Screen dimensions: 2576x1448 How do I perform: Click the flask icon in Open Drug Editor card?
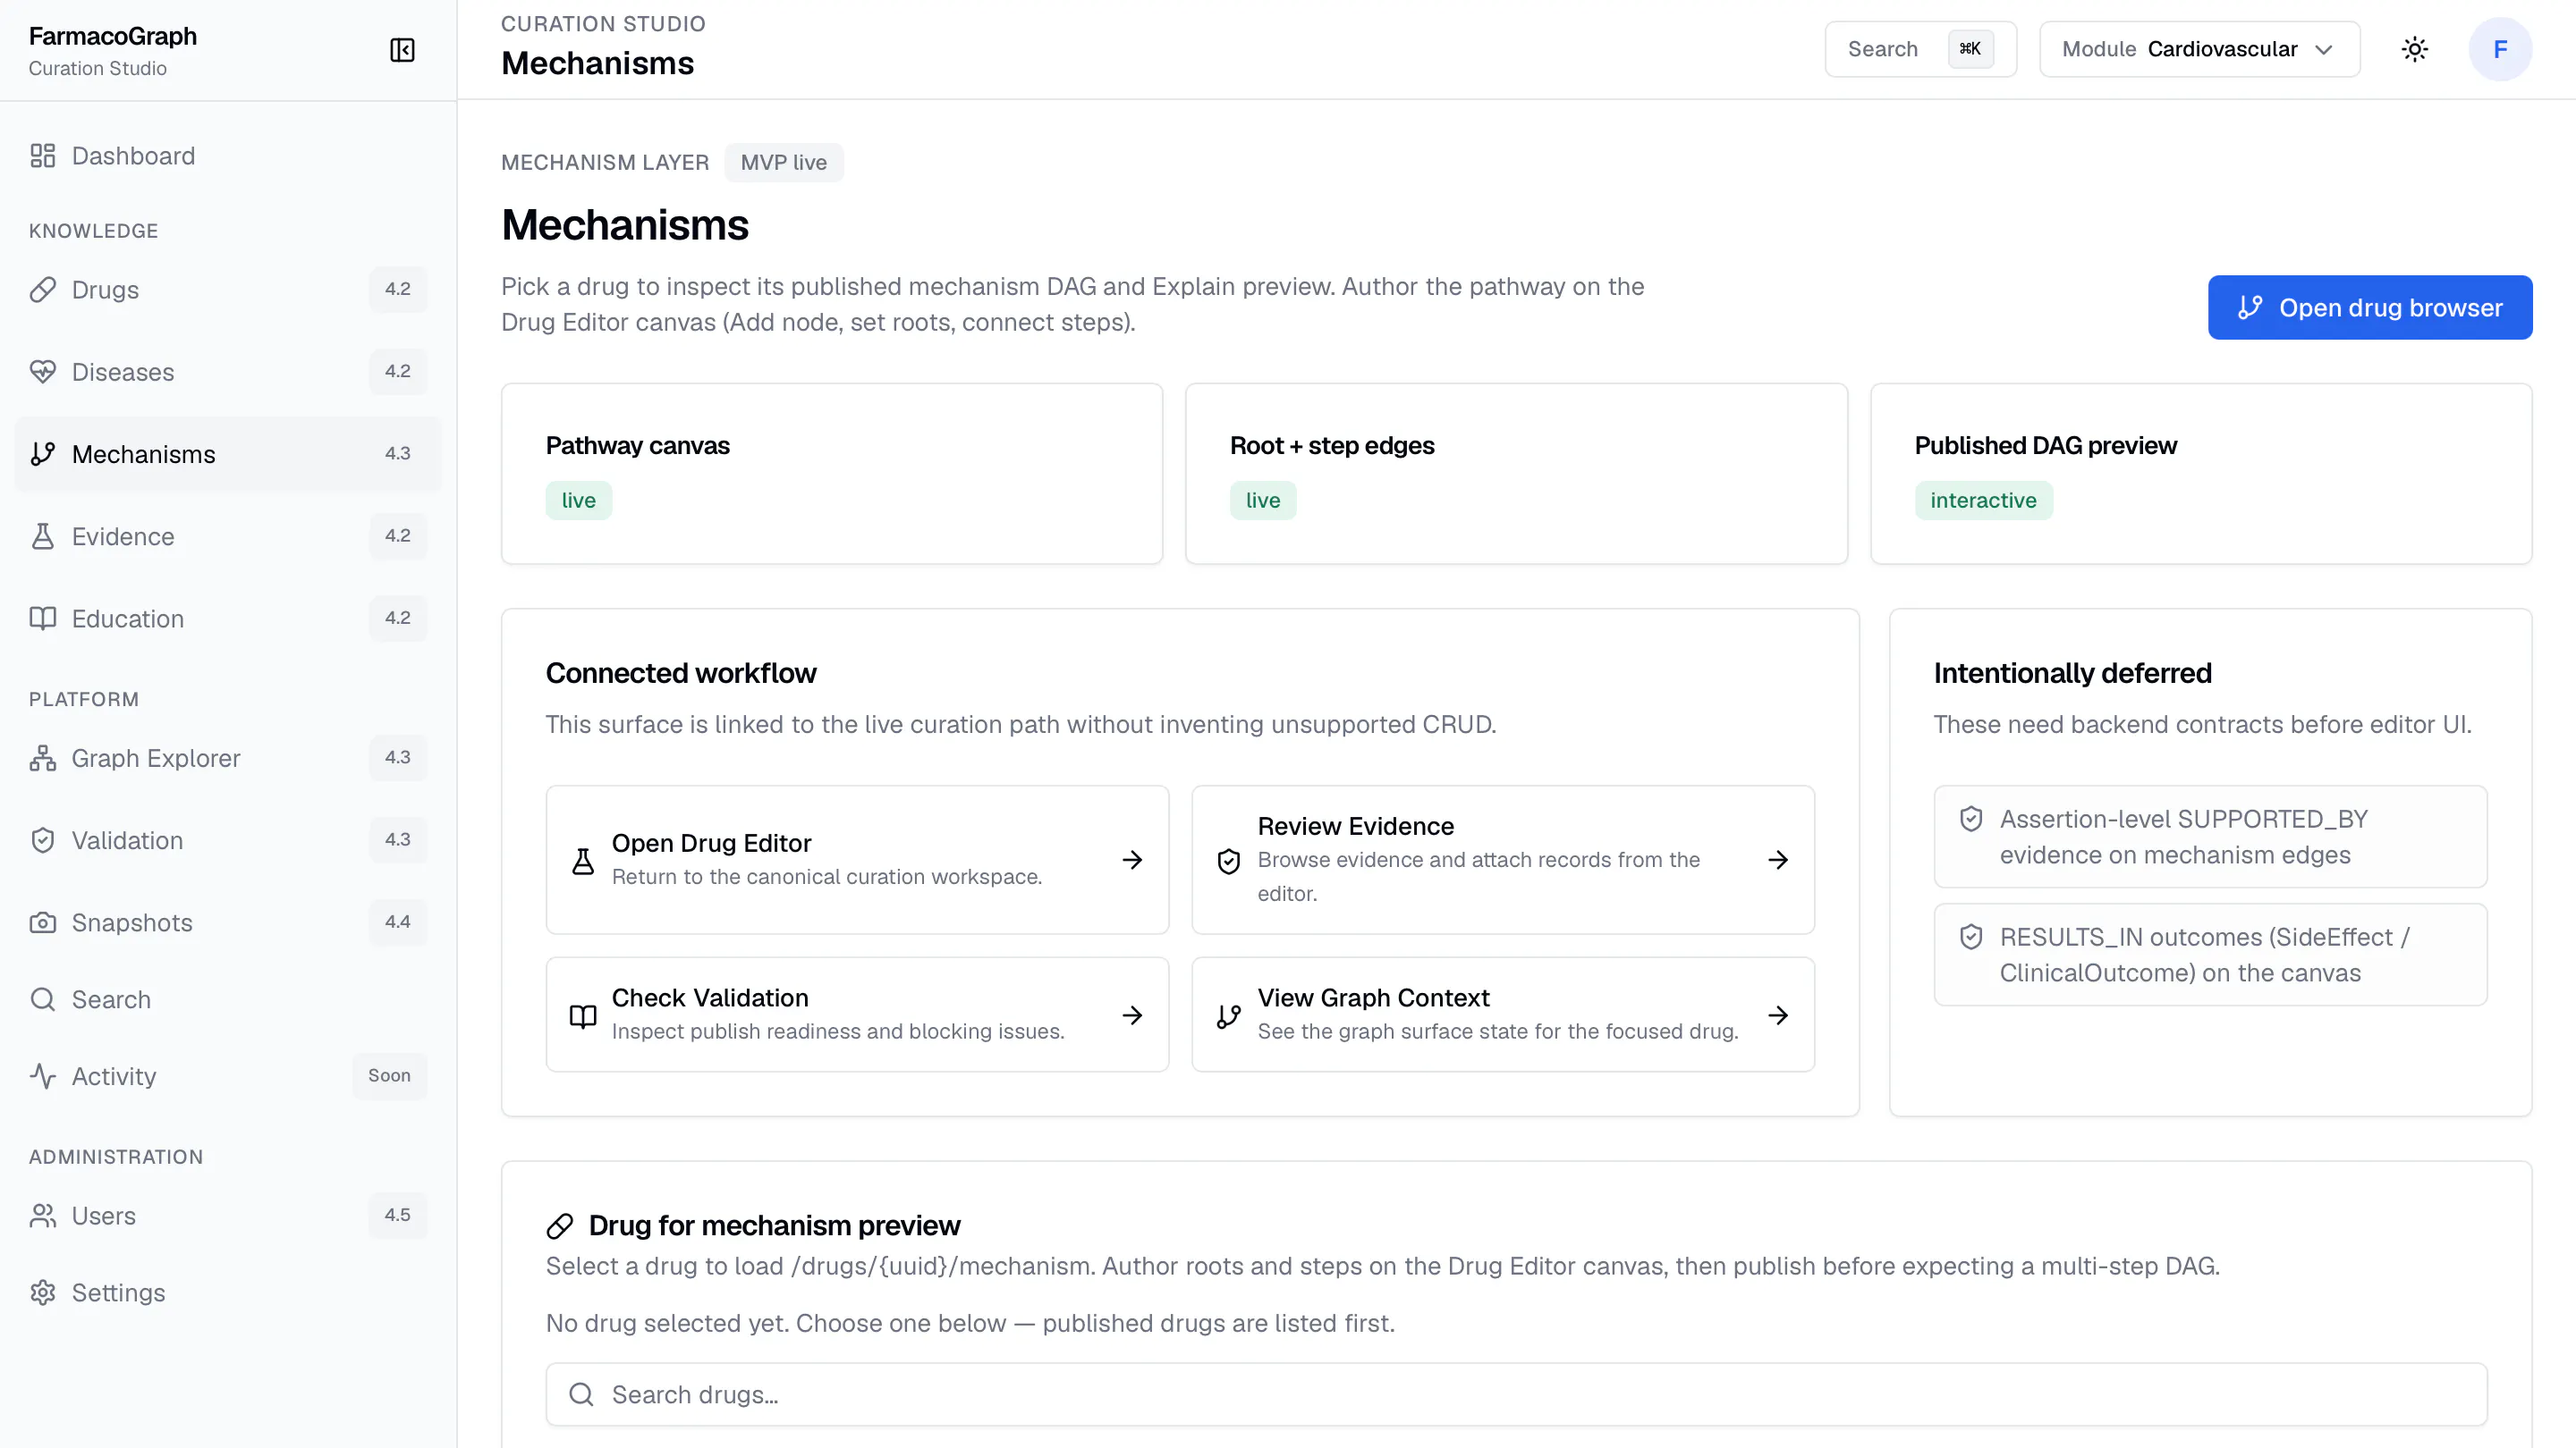583,861
